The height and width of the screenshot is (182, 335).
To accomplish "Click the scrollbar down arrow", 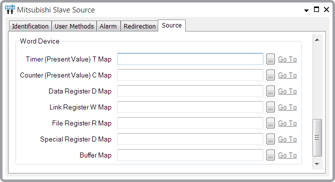I will point(317,164).
